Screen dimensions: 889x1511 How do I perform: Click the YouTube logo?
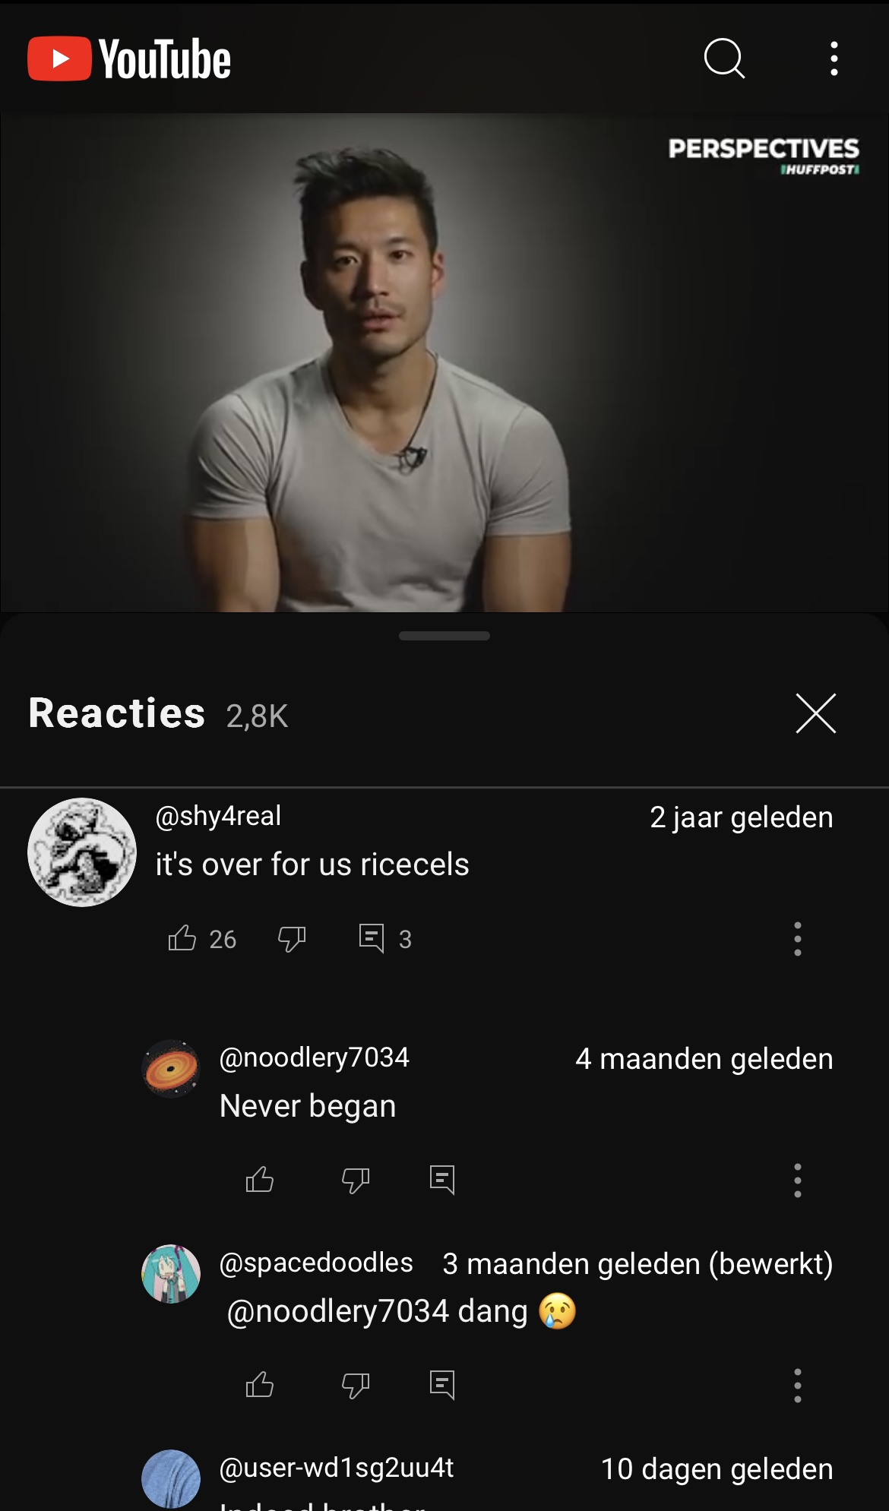pyautogui.click(x=129, y=59)
